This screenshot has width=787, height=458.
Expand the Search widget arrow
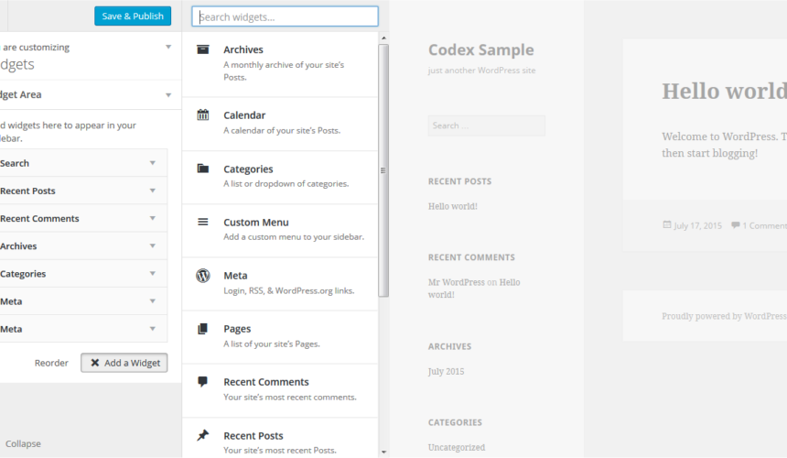[x=153, y=163]
